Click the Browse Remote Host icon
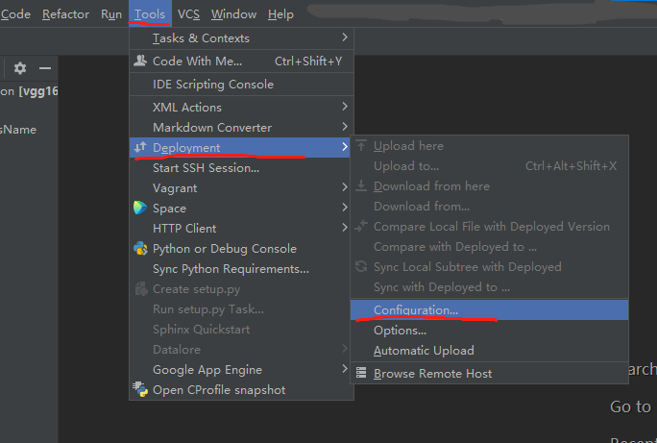Image resolution: width=657 pixels, height=443 pixels. (x=362, y=373)
